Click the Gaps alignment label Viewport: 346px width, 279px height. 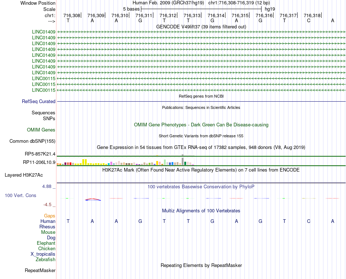50,216
